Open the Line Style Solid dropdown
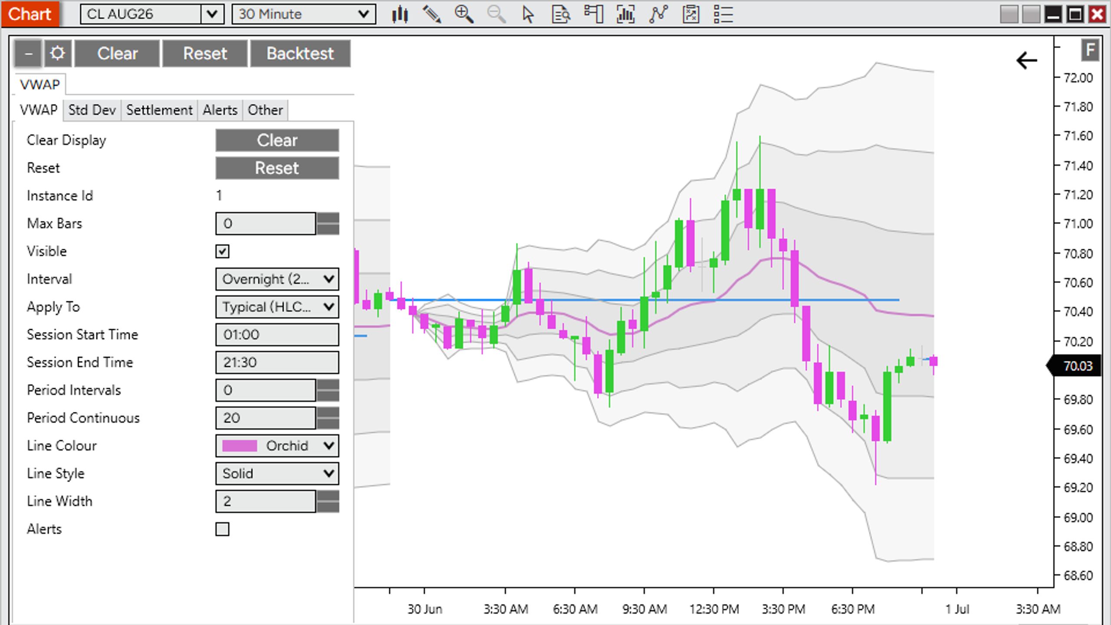The image size is (1111, 625). 277,474
